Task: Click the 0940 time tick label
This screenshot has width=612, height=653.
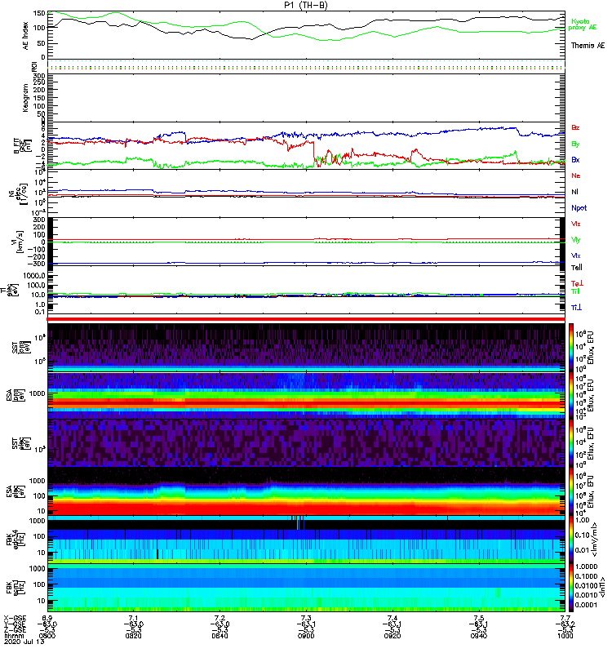Action: coord(479,636)
